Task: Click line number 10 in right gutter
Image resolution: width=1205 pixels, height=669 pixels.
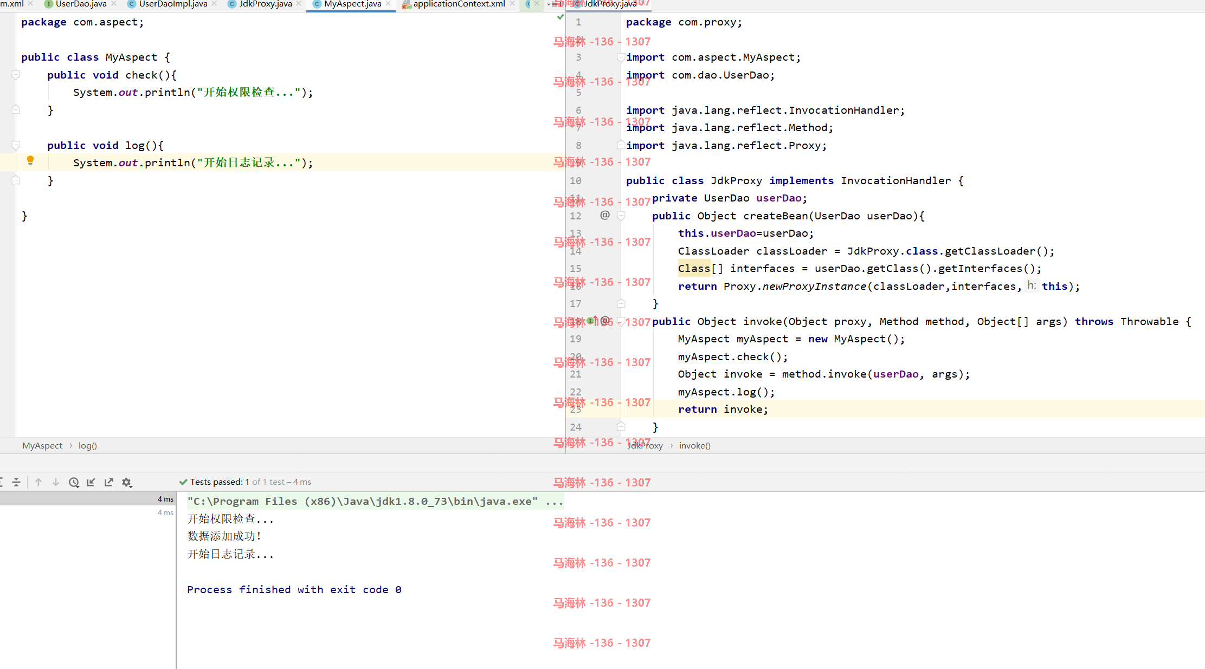Action: [x=575, y=181]
